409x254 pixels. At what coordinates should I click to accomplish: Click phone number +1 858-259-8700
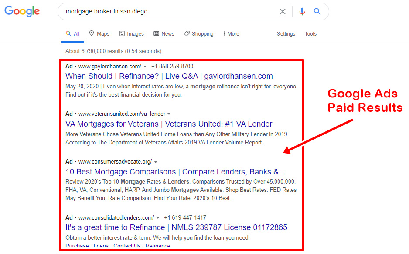(172, 67)
